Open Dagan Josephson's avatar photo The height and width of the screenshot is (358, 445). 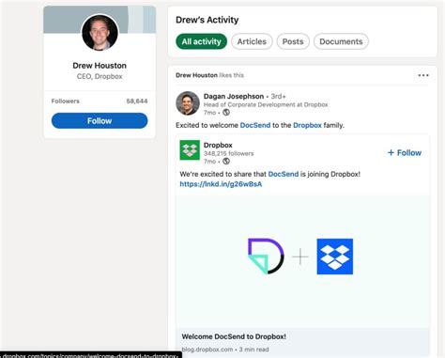point(188,103)
